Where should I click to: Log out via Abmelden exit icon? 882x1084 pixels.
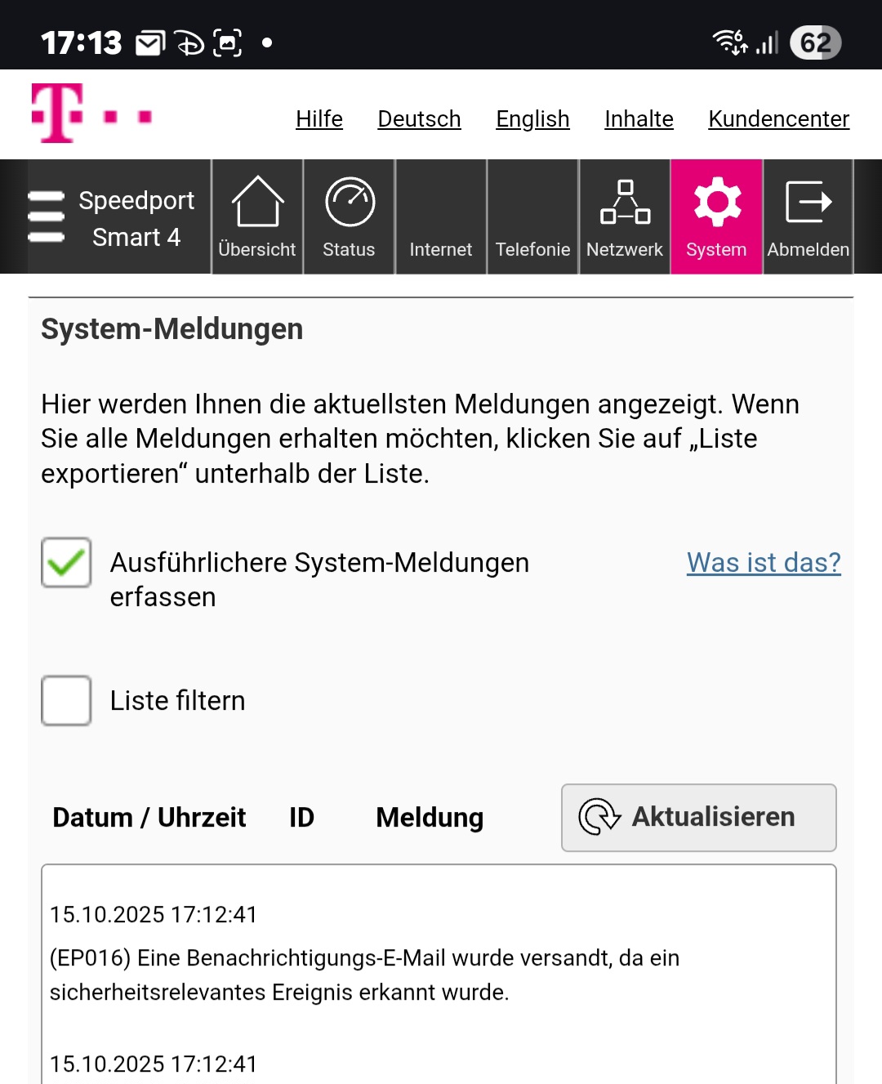coord(808,202)
